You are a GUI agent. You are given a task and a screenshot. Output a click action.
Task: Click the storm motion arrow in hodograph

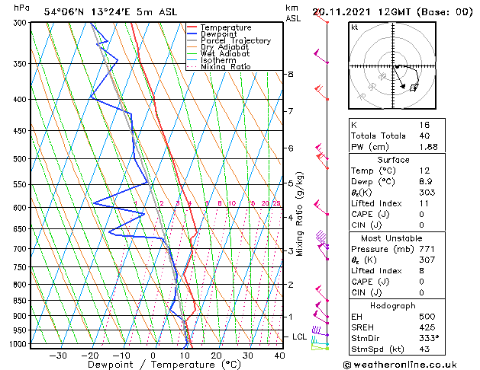point(399,78)
